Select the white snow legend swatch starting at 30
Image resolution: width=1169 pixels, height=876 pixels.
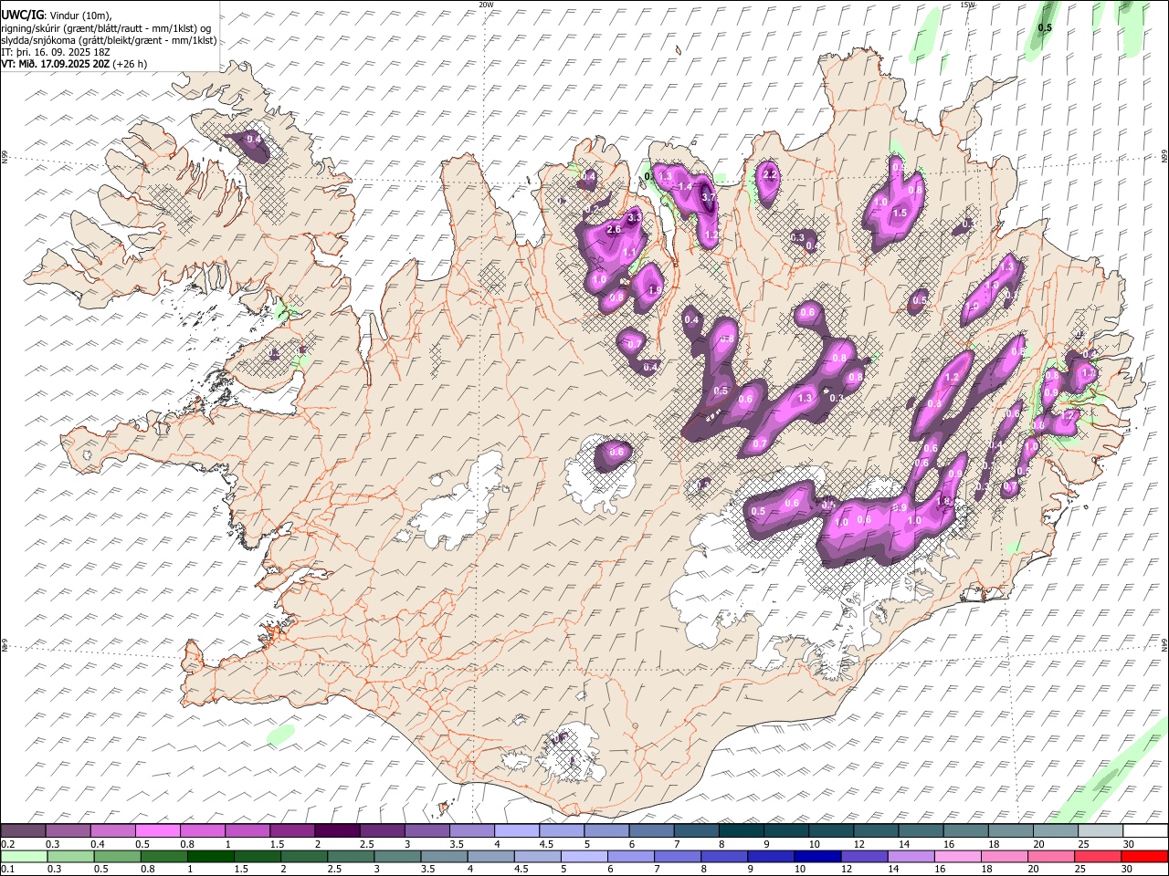[x=1144, y=831]
